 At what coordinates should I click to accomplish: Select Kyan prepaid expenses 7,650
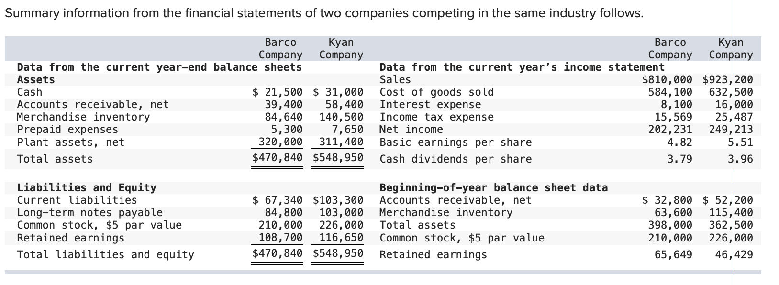click(x=348, y=129)
